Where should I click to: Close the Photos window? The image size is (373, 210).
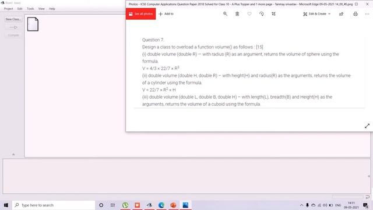pos(367,4)
